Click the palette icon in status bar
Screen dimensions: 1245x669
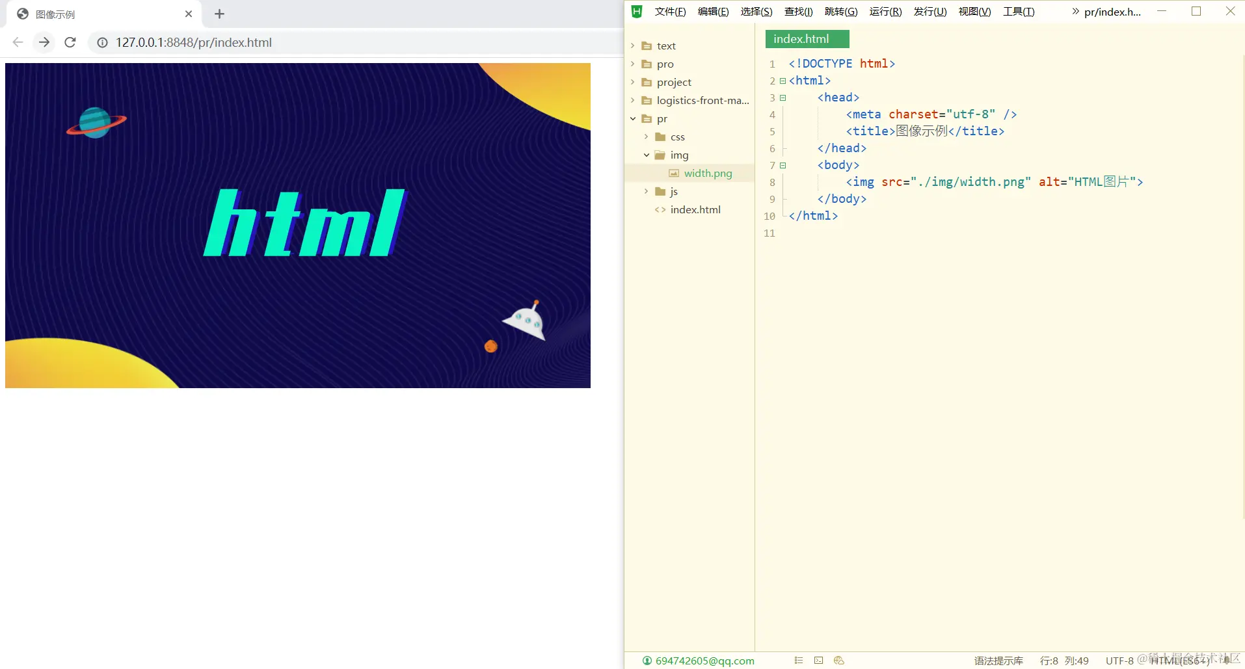click(x=839, y=661)
